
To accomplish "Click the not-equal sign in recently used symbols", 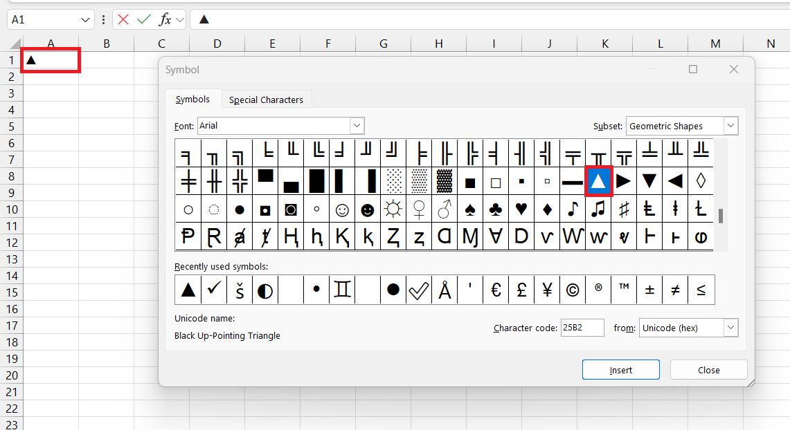I will click(675, 289).
